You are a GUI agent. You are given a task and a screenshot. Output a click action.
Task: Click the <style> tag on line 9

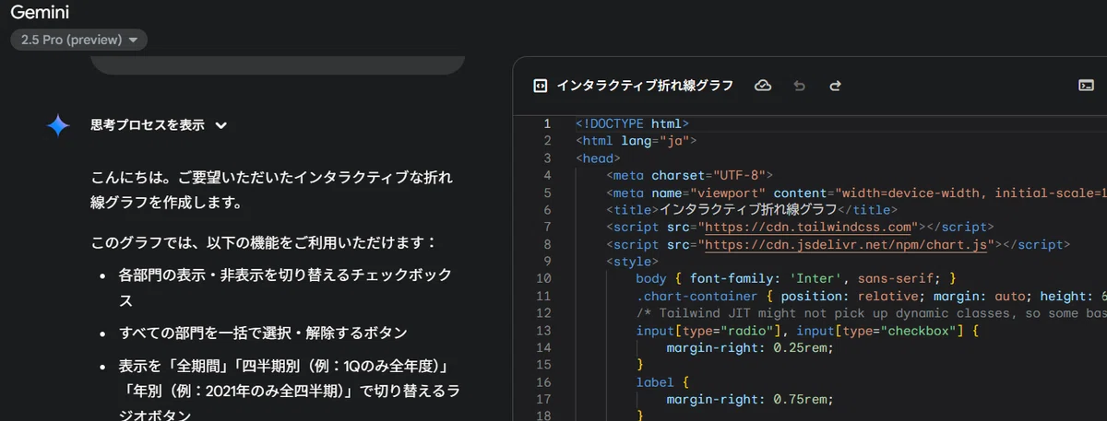pyautogui.click(x=632, y=262)
